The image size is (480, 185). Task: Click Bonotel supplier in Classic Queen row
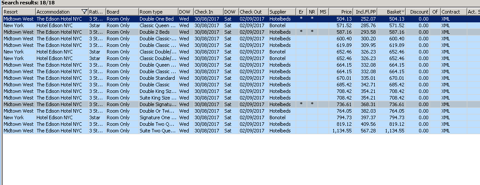tap(282, 25)
